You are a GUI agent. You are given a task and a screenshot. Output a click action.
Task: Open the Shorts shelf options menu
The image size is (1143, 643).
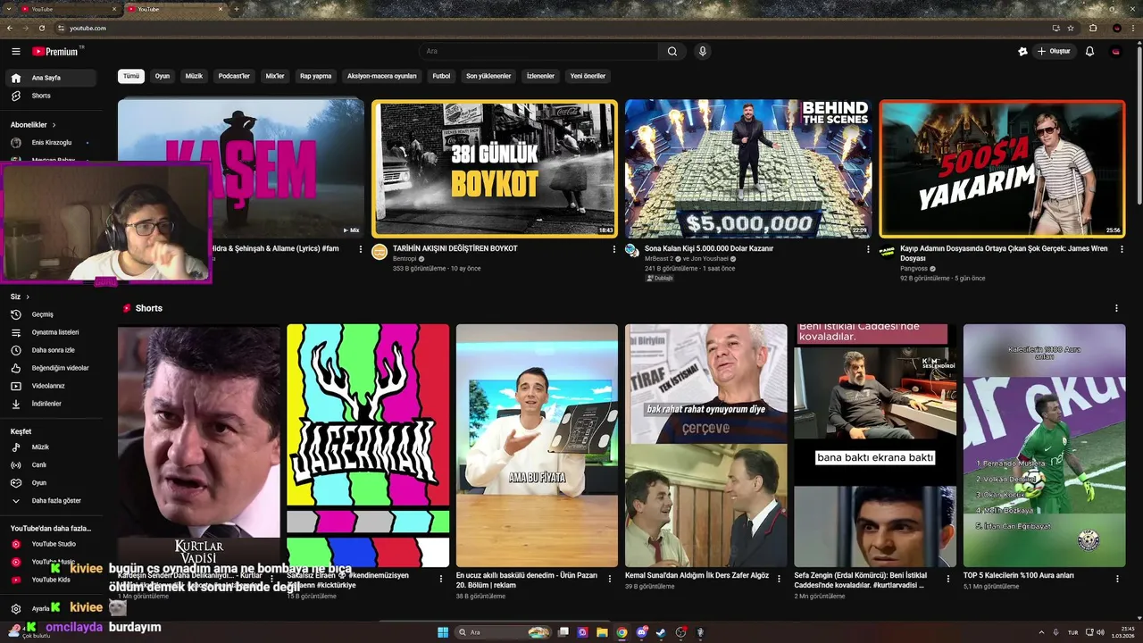(1116, 308)
